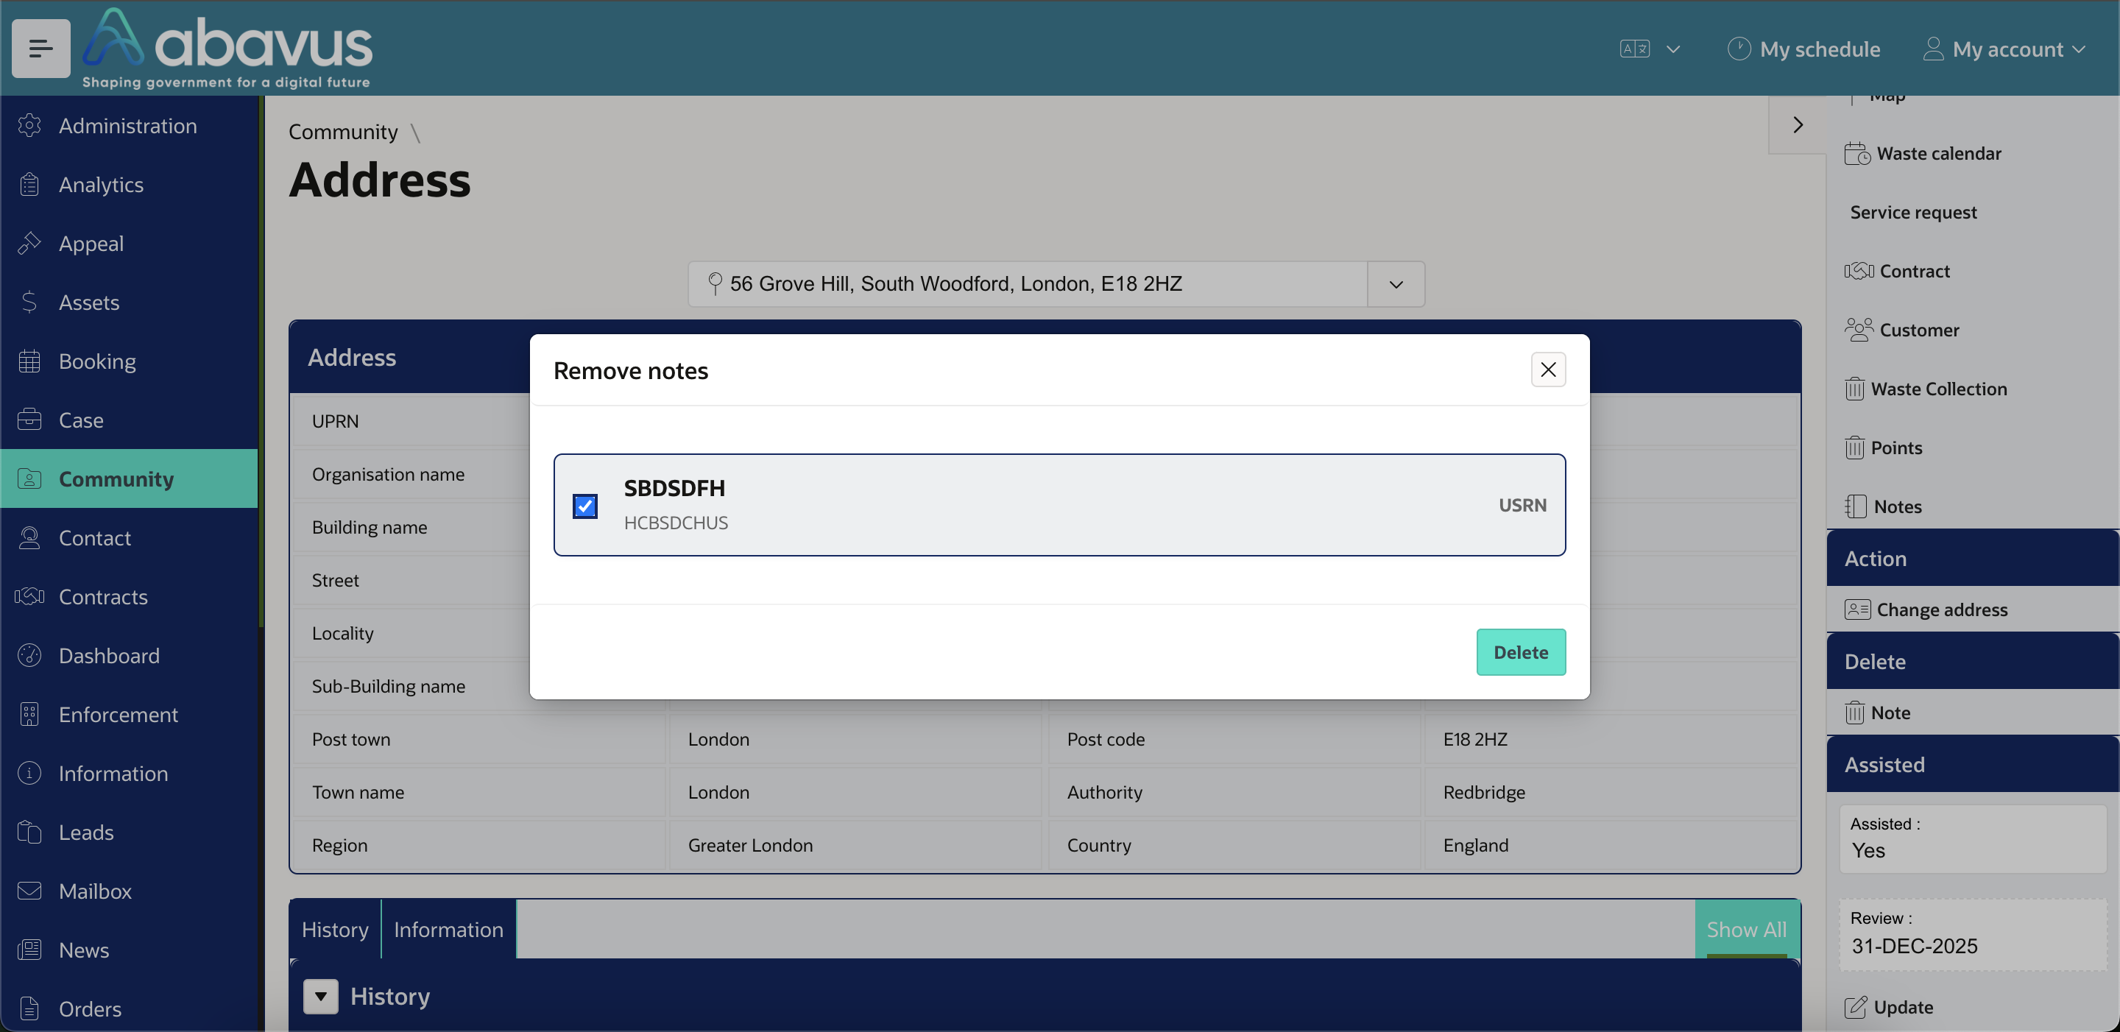2120x1032 pixels.
Task: Click the Notes notebook icon
Action: click(x=1855, y=507)
